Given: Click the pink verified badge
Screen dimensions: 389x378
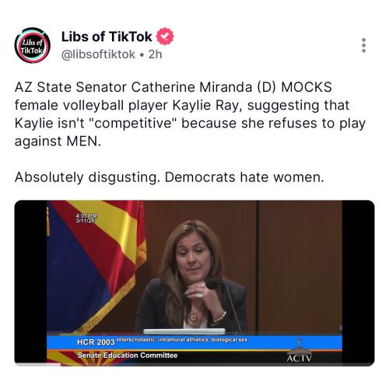Looking at the screenshot, I should pyautogui.click(x=165, y=37).
